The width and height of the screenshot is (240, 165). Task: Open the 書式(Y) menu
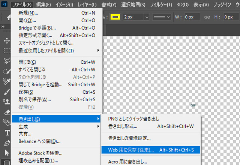(109, 5)
